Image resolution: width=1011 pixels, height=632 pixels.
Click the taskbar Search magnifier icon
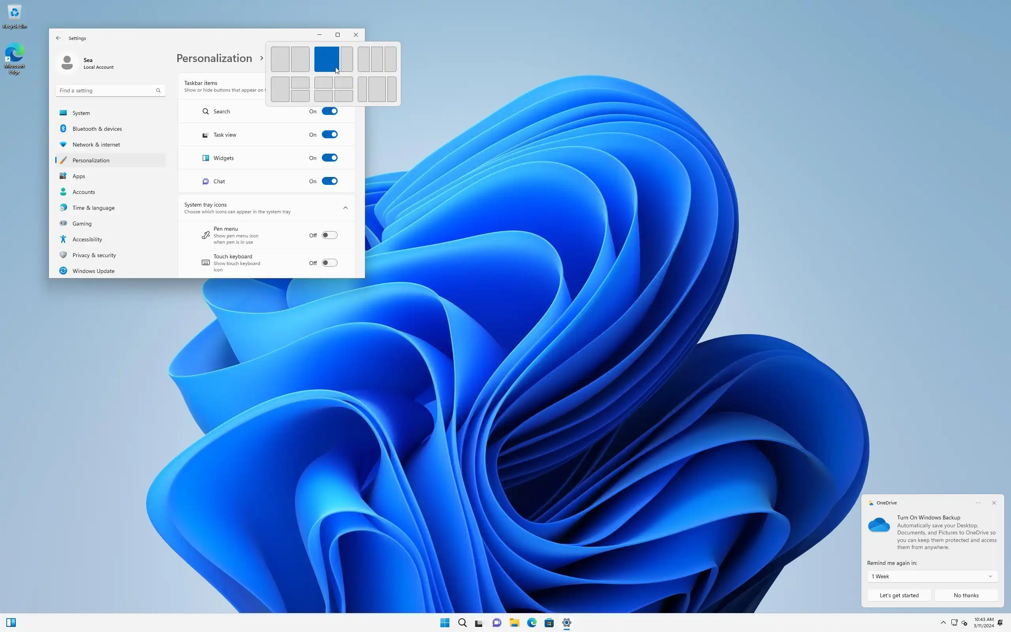pyautogui.click(x=462, y=623)
